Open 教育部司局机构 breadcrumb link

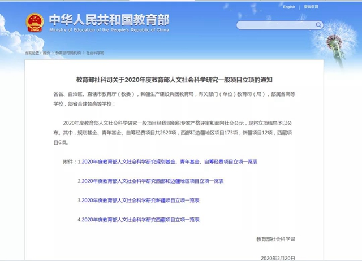68,53
